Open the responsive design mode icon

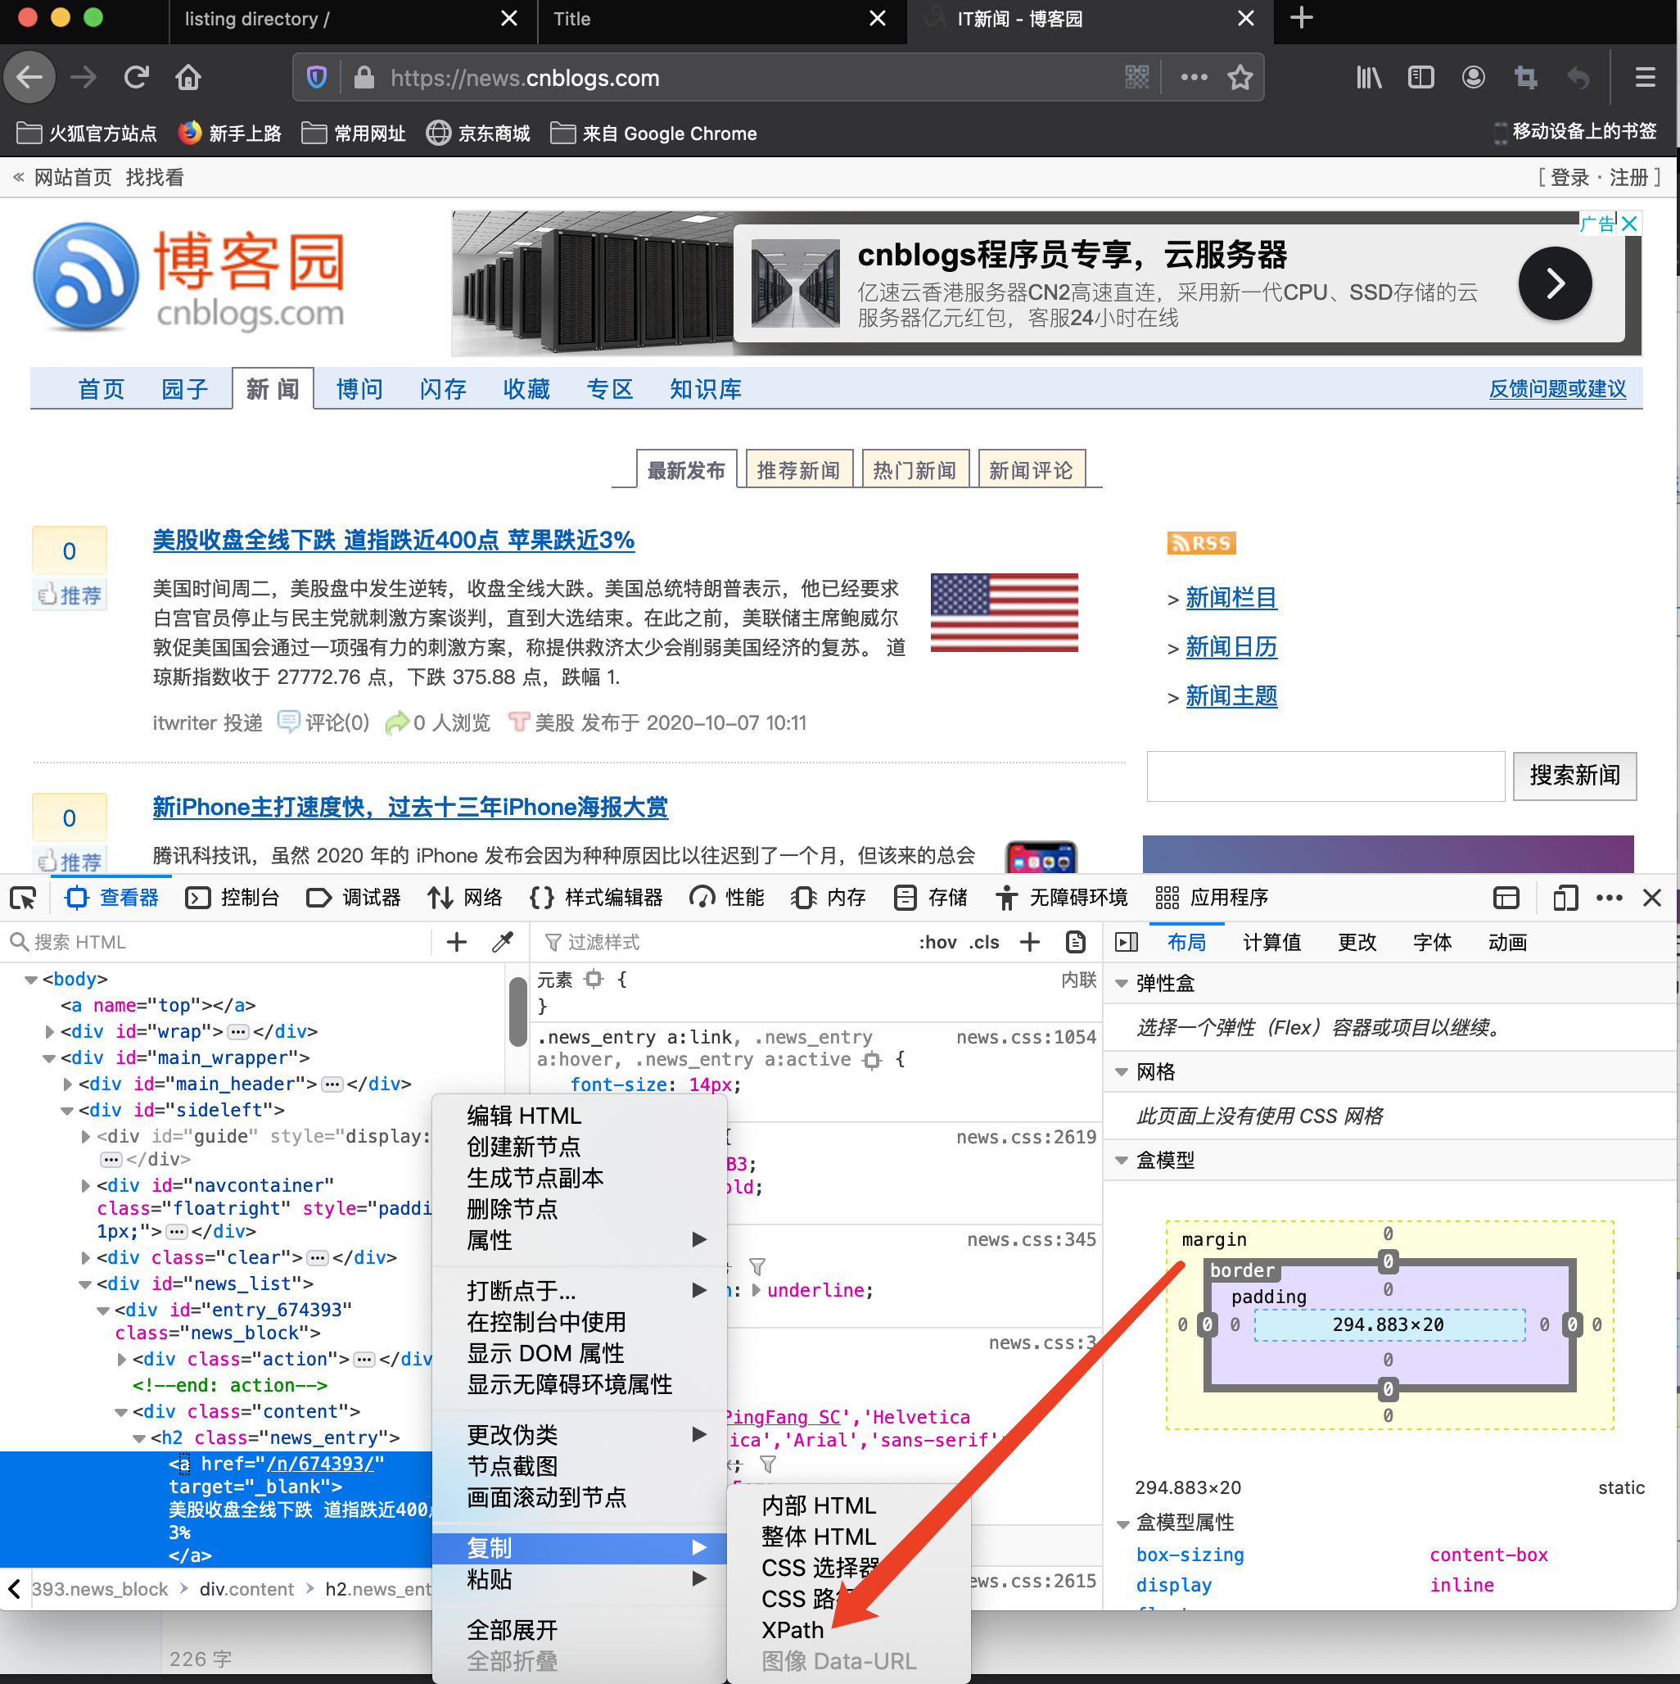pyautogui.click(x=1565, y=898)
